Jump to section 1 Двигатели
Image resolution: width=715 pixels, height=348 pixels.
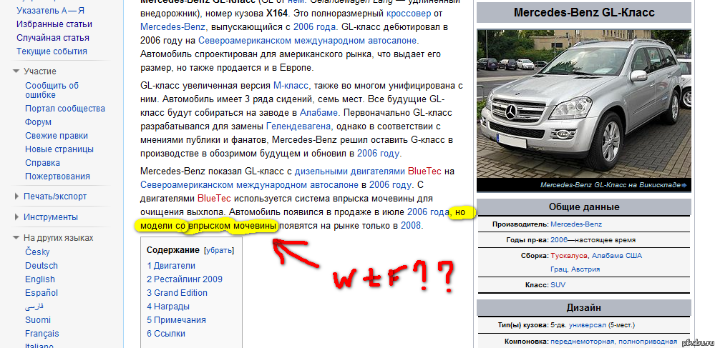(171, 266)
